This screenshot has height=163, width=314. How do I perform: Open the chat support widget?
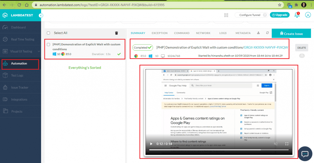(x=305, y=154)
